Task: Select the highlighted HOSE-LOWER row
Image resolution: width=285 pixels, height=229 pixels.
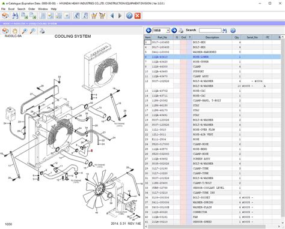Action: (x=213, y=57)
